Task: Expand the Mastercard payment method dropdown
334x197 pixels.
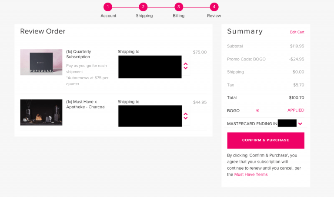Action: (300, 124)
